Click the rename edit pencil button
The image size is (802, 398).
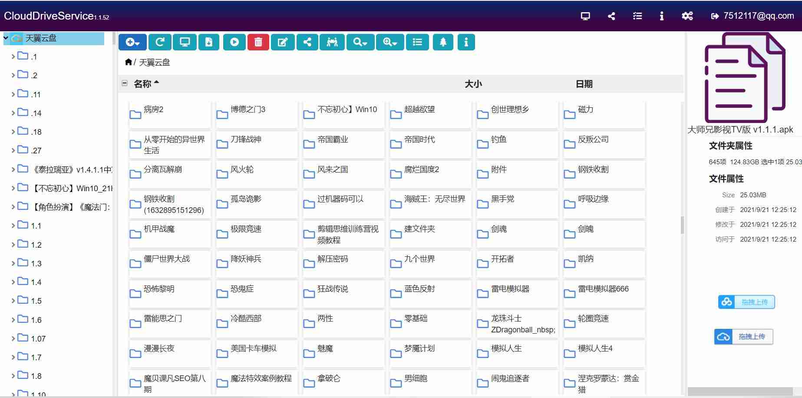(x=283, y=42)
